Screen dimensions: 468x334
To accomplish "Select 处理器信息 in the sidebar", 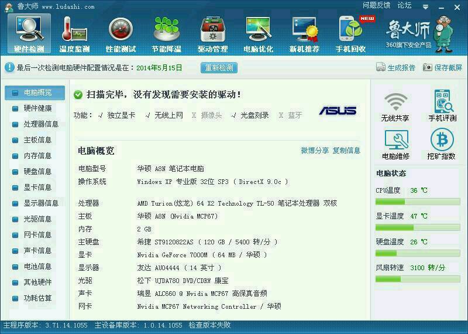I will (40, 124).
